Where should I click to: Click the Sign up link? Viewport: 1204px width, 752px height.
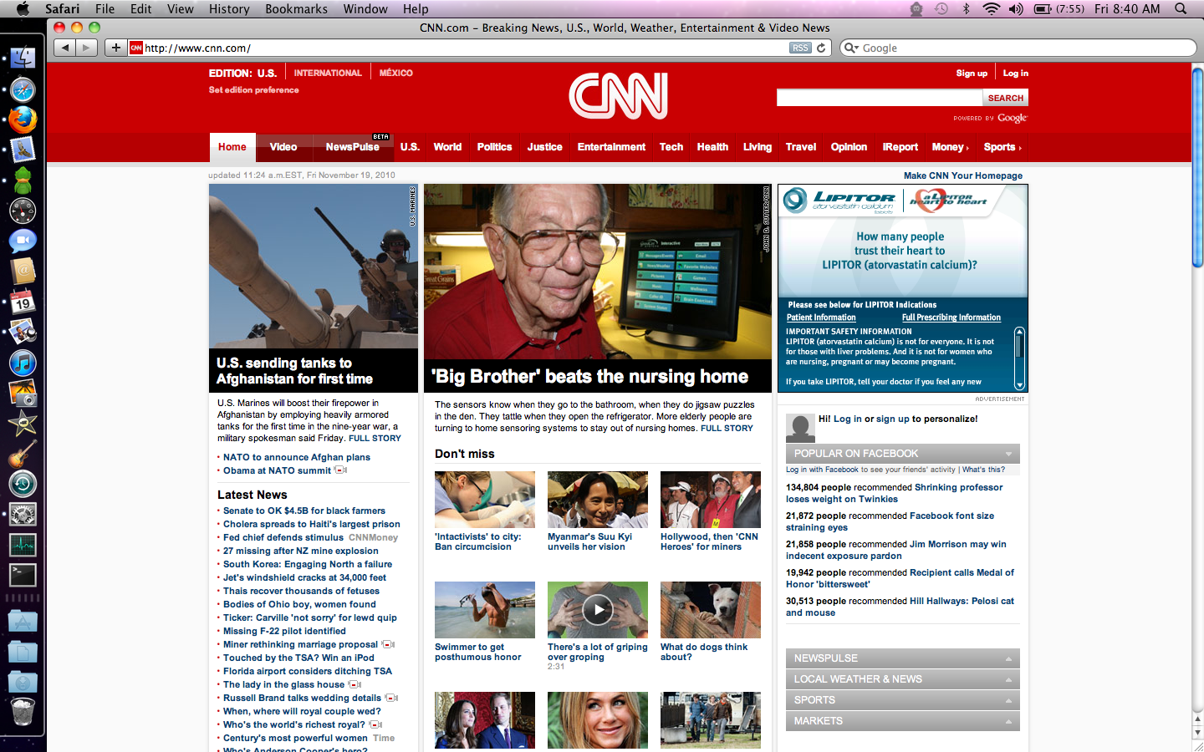click(x=972, y=74)
